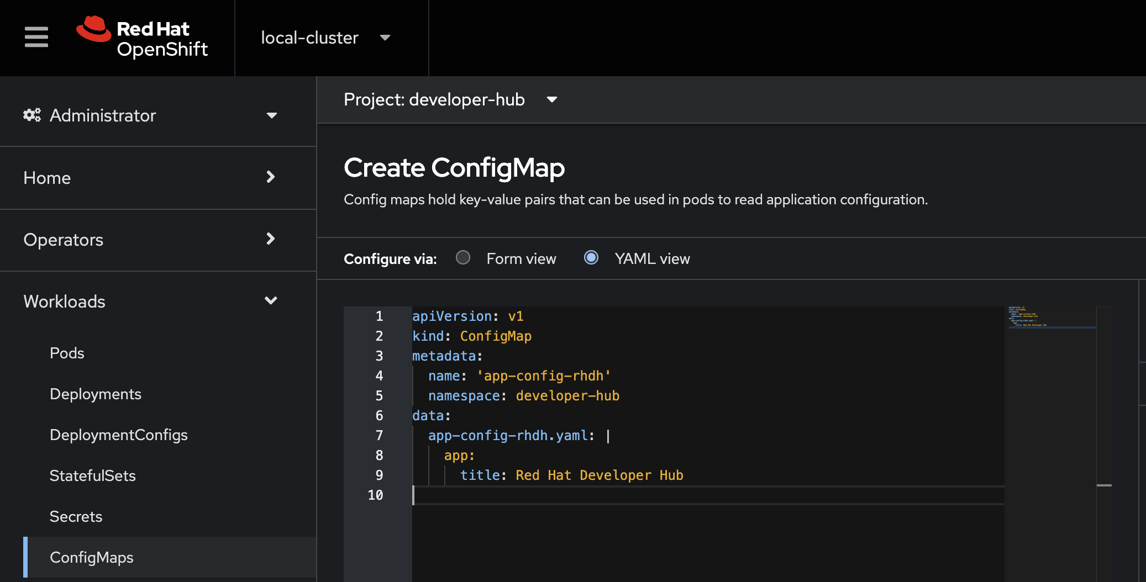Click the Red Hat OpenShift logo

(142, 37)
